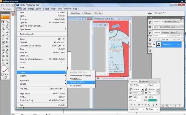Open the Book Antiqua font dropdown

tap(138, 85)
